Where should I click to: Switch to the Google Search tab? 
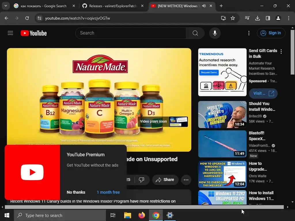pyautogui.click(x=44, y=6)
